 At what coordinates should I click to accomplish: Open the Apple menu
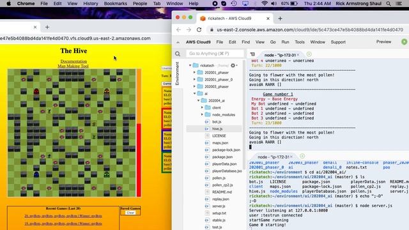[8, 4]
